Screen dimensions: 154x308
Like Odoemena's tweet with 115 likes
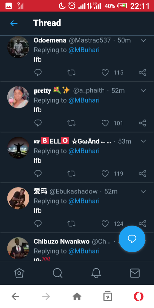tap(105, 73)
